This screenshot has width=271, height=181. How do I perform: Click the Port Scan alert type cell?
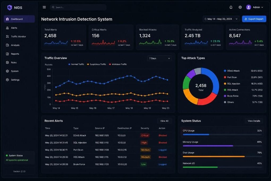(78, 150)
